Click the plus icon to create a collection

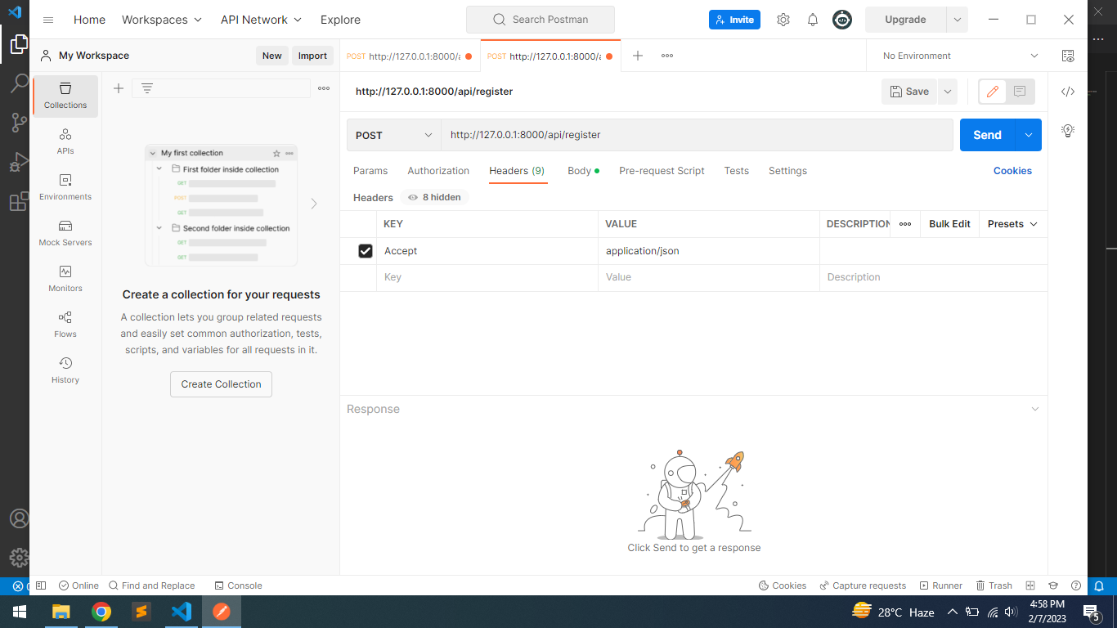tap(119, 88)
